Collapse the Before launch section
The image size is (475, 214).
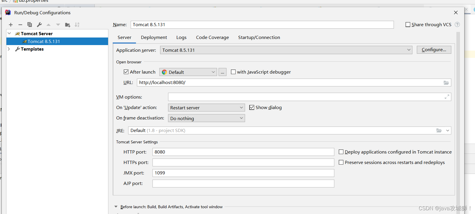pos(116,207)
